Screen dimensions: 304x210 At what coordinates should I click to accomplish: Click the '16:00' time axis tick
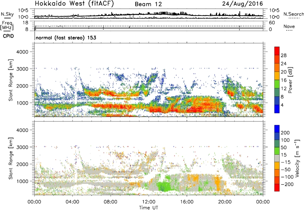pos(187,202)
